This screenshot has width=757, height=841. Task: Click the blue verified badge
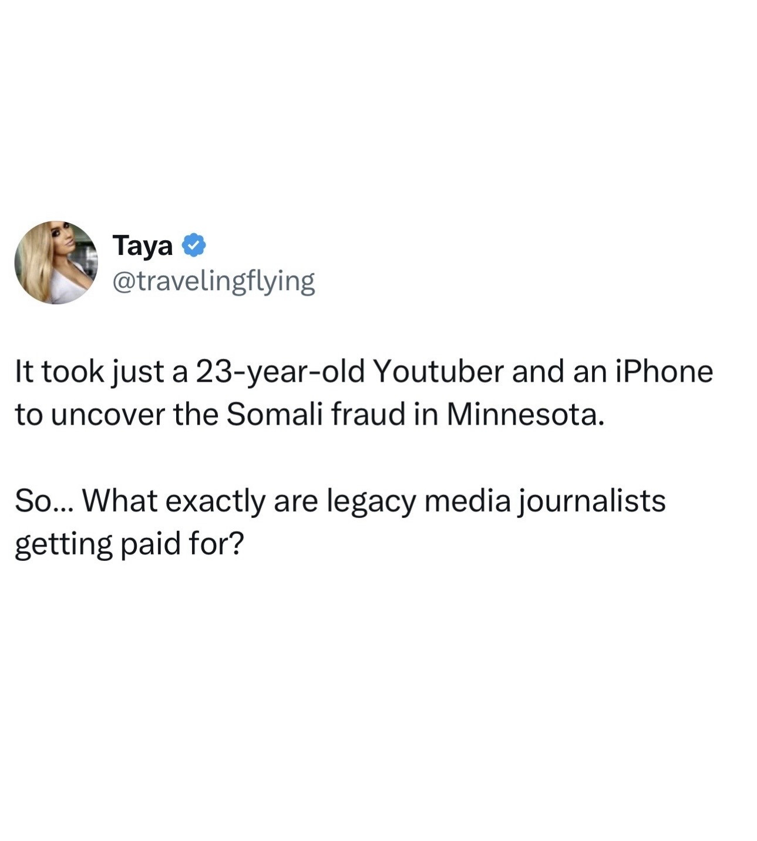coord(194,245)
